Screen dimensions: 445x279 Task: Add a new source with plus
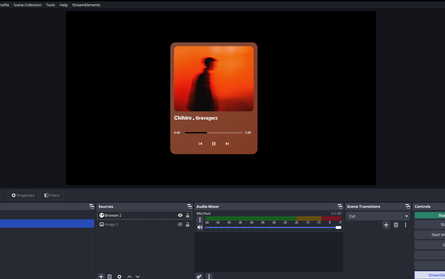pyautogui.click(x=101, y=276)
